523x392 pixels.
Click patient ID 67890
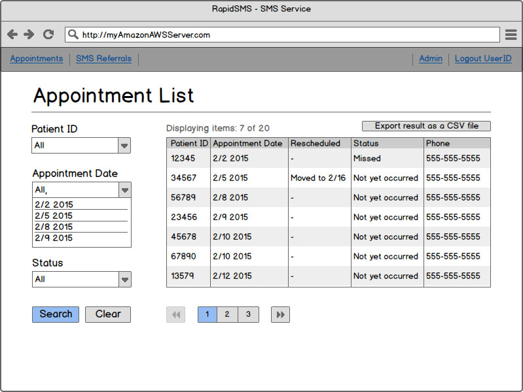[183, 257]
